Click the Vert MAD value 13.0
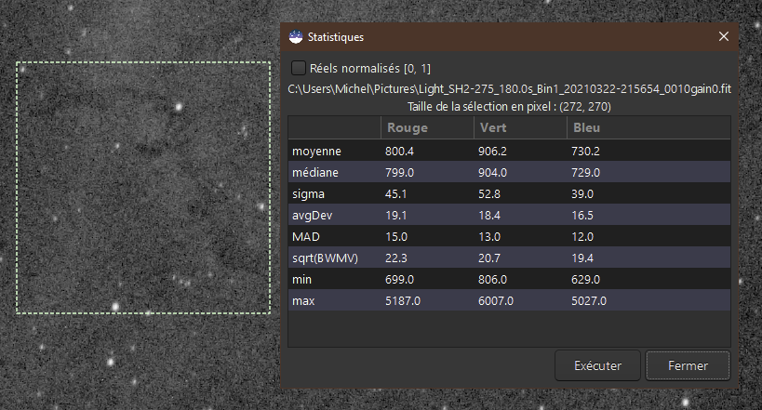The height and width of the screenshot is (410, 762). point(488,236)
